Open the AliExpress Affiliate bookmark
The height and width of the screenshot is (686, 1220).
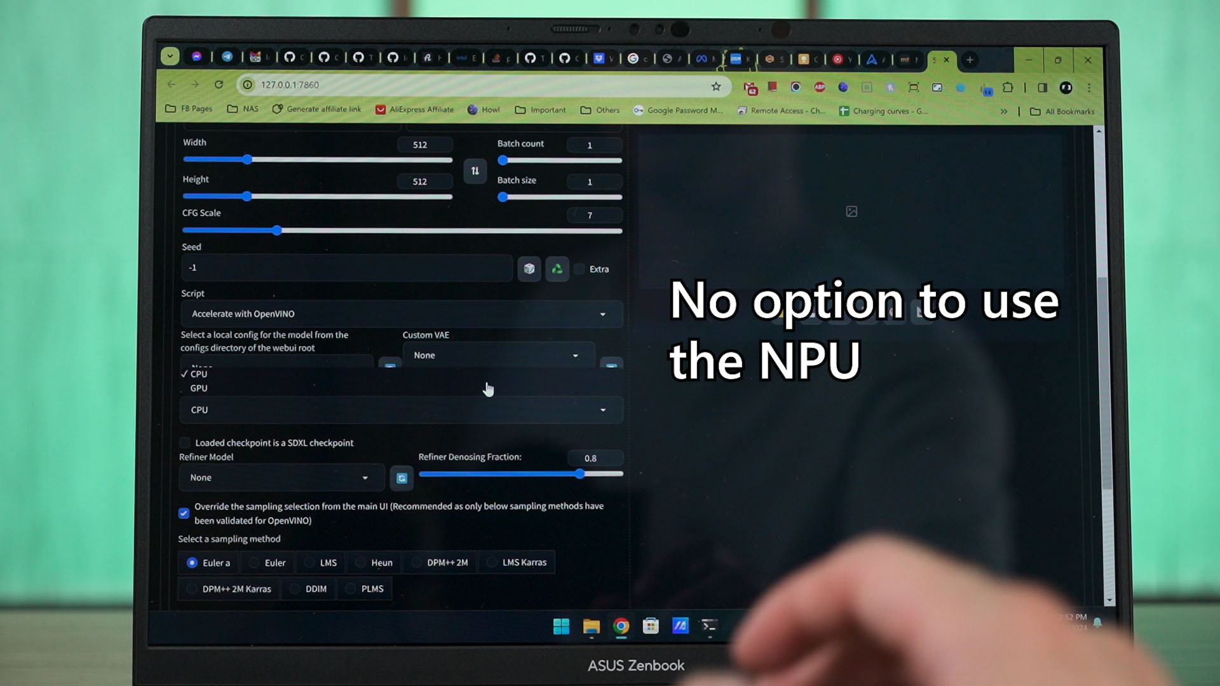415,110
